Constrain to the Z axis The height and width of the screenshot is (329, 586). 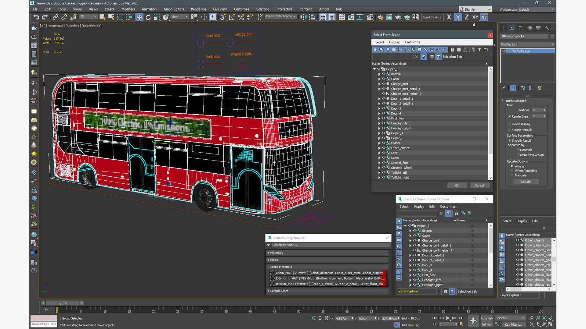coord(467,17)
